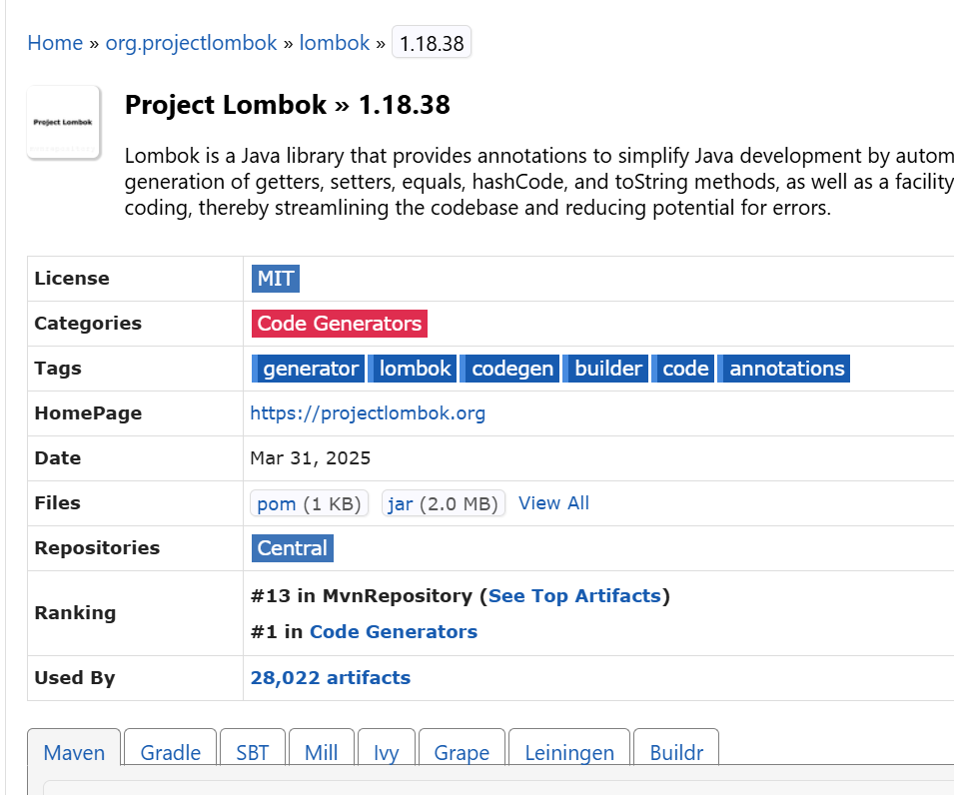Click View All files link
Viewport: 954px width, 795px height.
(553, 502)
